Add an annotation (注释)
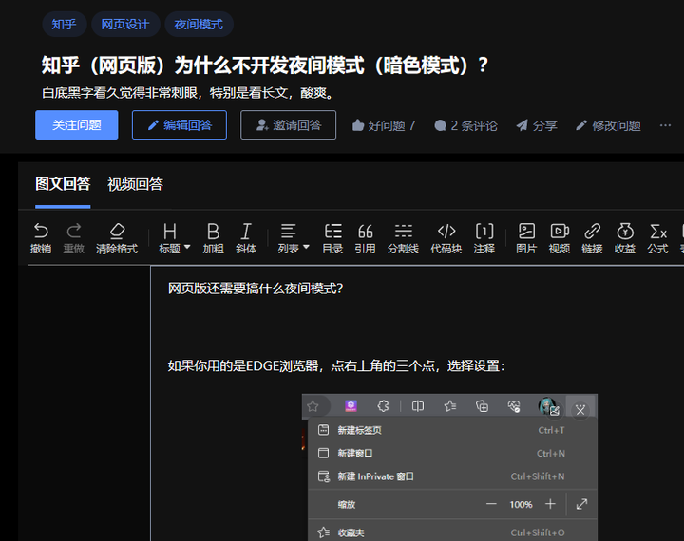 [x=484, y=238]
